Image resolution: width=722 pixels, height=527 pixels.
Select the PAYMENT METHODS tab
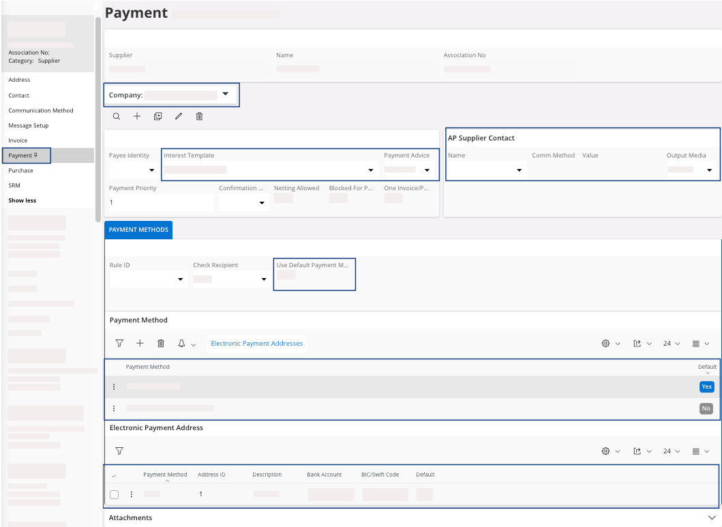point(138,230)
